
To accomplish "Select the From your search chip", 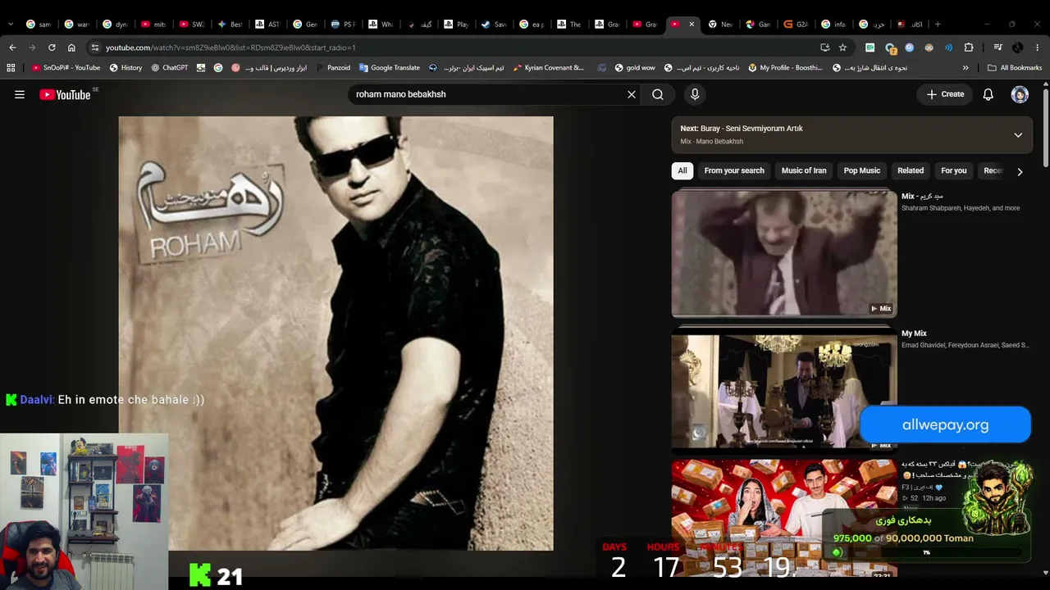I will point(734,170).
